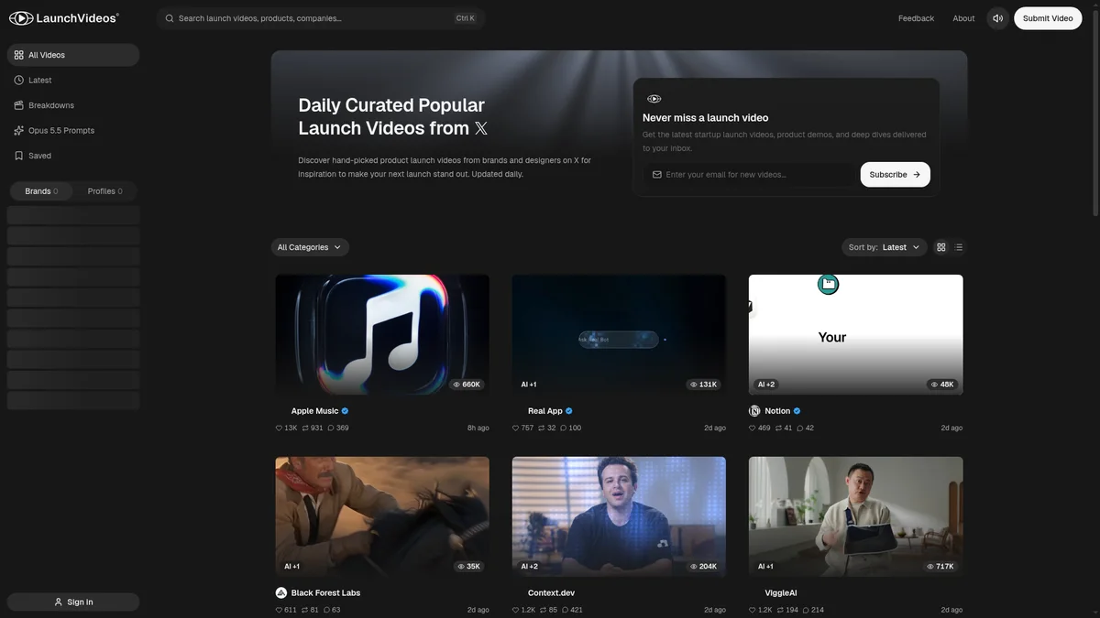Open Black Forest Labs profile name
The image size is (1100, 618).
point(325,593)
